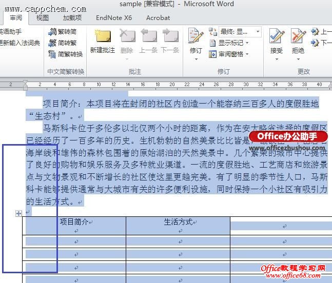Open the 最终: 显... display combo box
Screen dimensions: 332x283
click(240, 32)
